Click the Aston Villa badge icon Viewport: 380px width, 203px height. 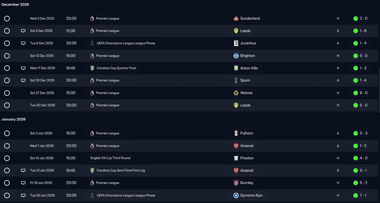coord(236,68)
